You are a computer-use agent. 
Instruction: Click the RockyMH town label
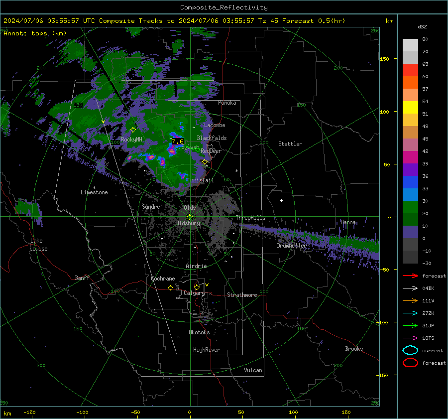click(131, 140)
